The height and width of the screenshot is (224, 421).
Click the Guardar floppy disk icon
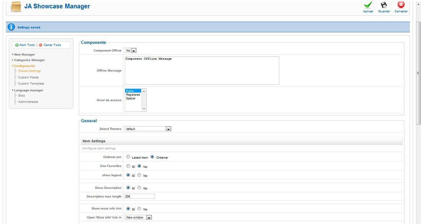click(384, 5)
